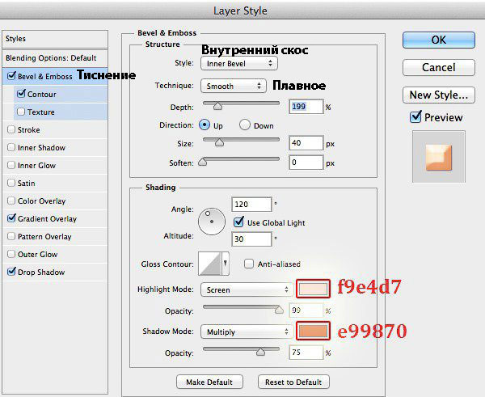The height and width of the screenshot is (397, 485).
Task: Enable Anti-aliased gloss contour
Action: coord(249,264)
